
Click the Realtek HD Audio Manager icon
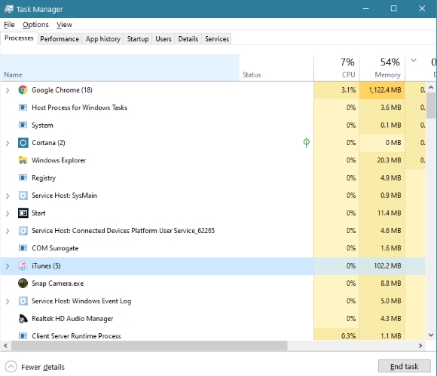pos(23,319)
